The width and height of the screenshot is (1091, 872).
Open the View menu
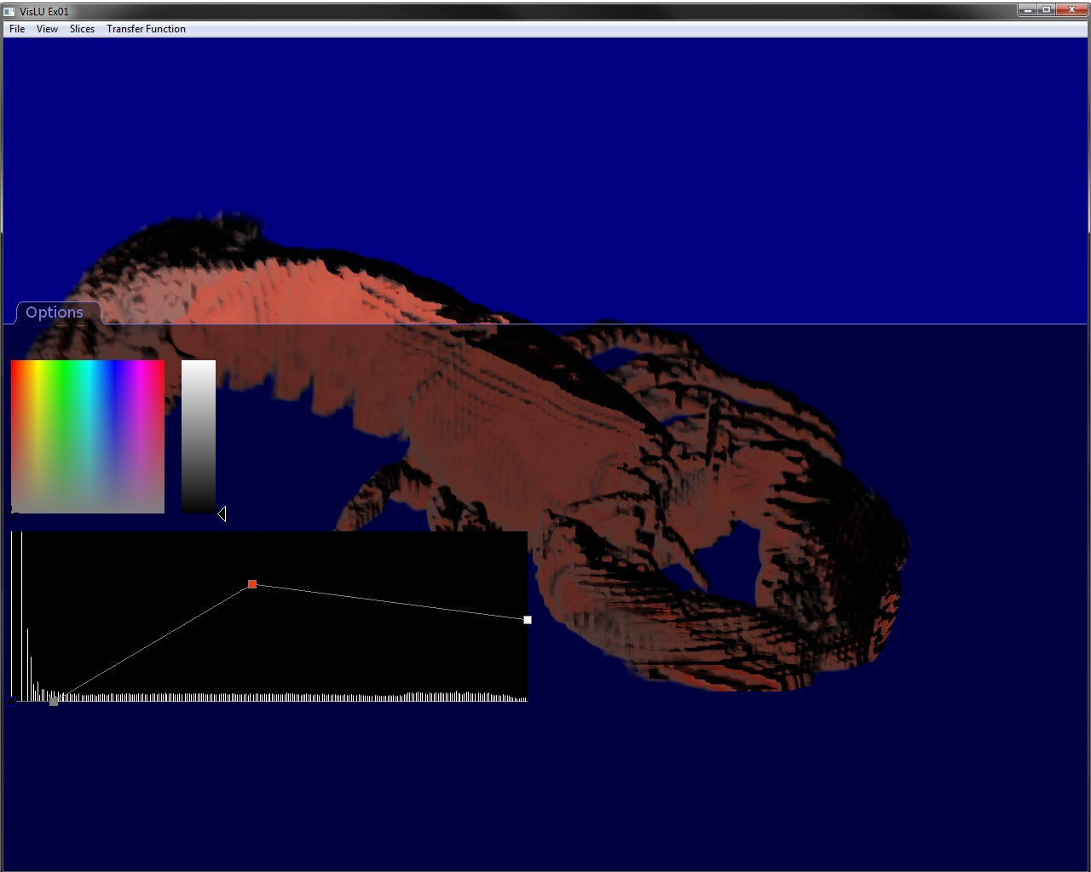point(47,28)
